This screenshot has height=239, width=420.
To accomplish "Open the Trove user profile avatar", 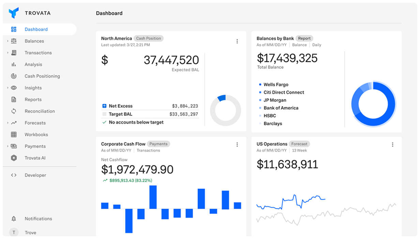I will coord(14,233).
